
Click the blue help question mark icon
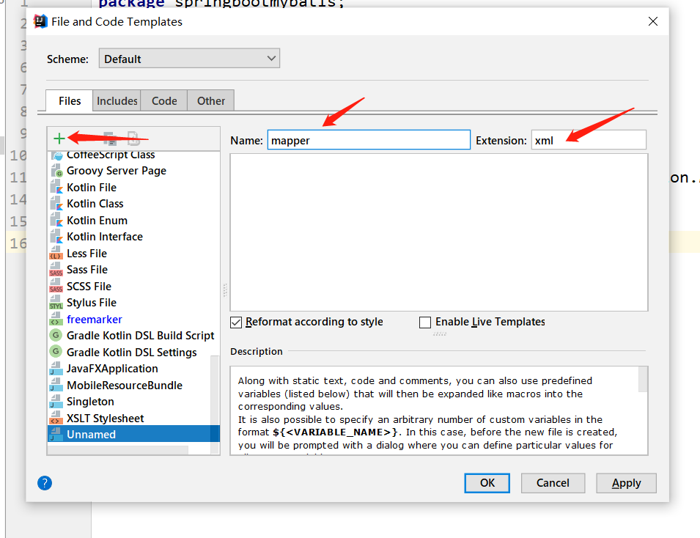[45, 482]
